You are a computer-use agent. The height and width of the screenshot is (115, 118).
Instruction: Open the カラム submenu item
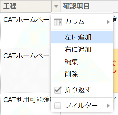(82, 22)
